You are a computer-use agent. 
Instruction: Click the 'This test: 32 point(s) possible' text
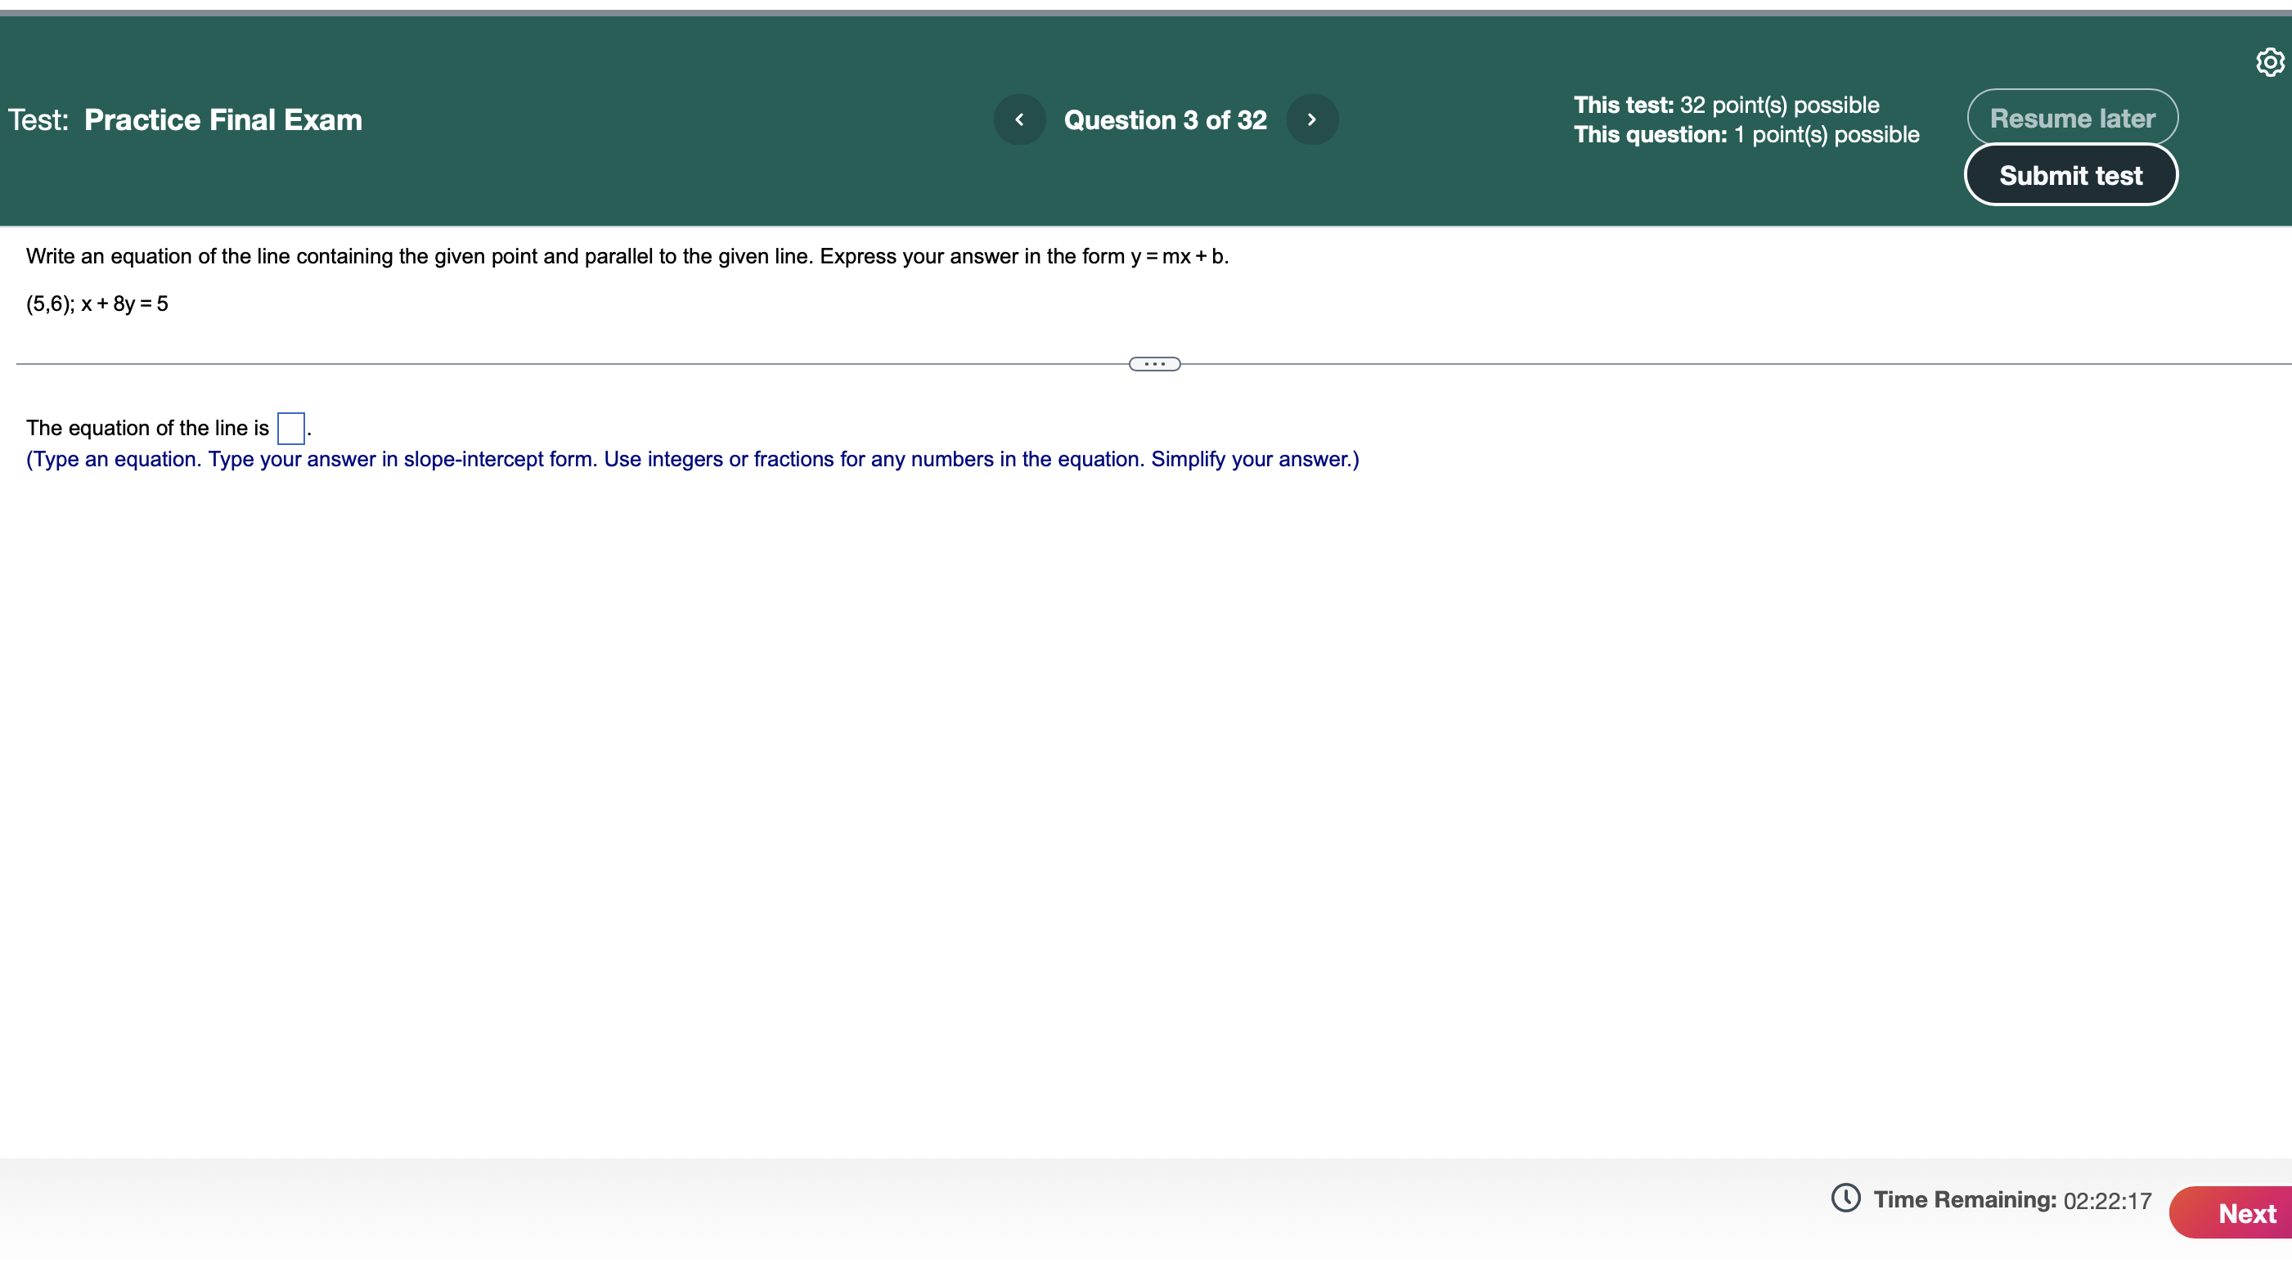[1725, 105]
